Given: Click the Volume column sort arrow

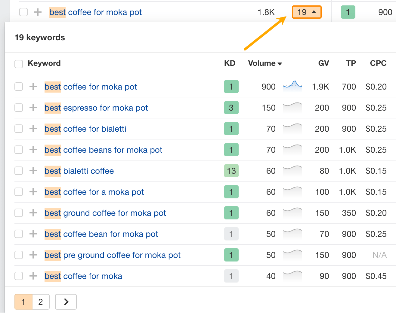Looking at the screenshot, I should (280, 63).
